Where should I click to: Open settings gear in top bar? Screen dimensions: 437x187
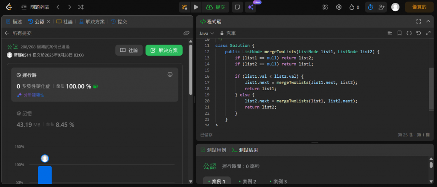click(x=338, y=7)
